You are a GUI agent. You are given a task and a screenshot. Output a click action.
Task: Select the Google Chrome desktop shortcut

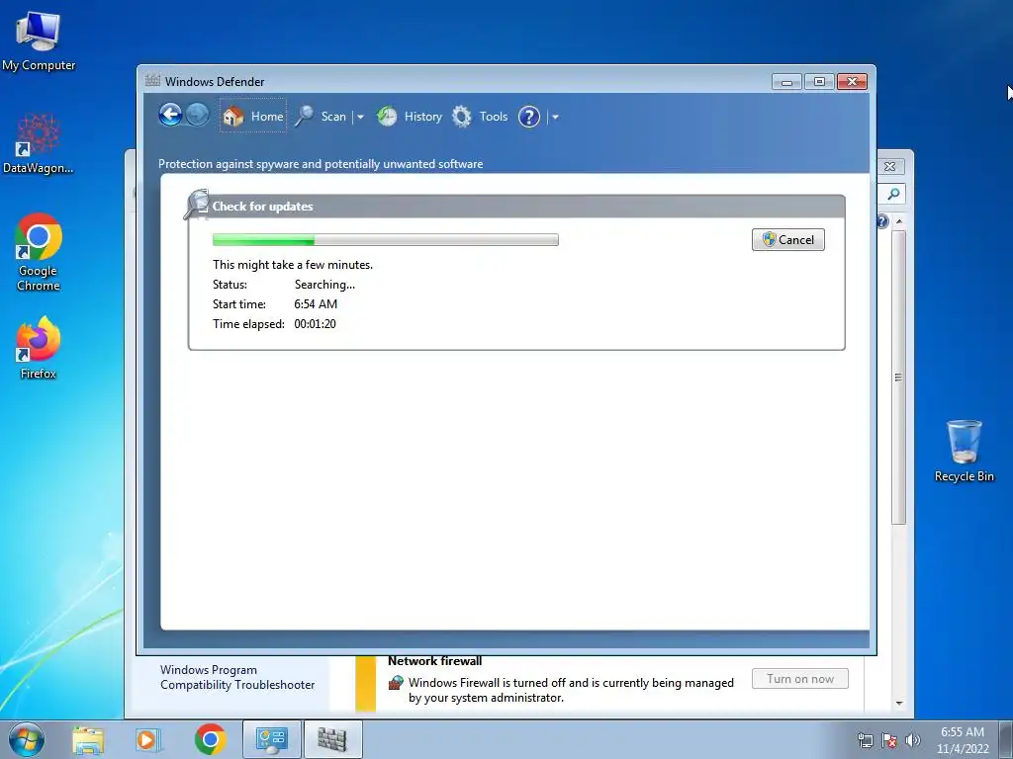click(x=39, y=252)
